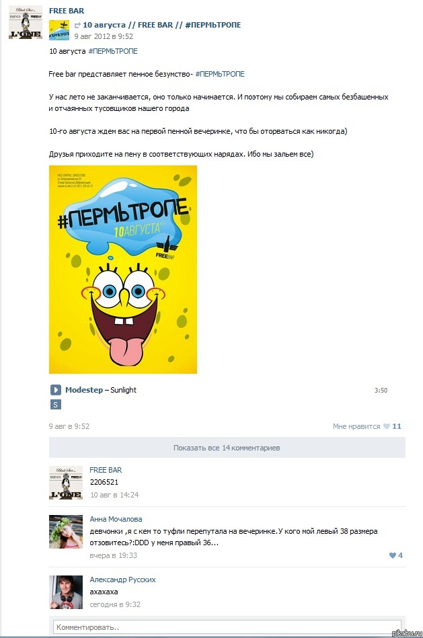Viewport: 423px width, 638px height.
Task: Open the 10 августа // FREE BAR post title
Action: pos(161,25)
